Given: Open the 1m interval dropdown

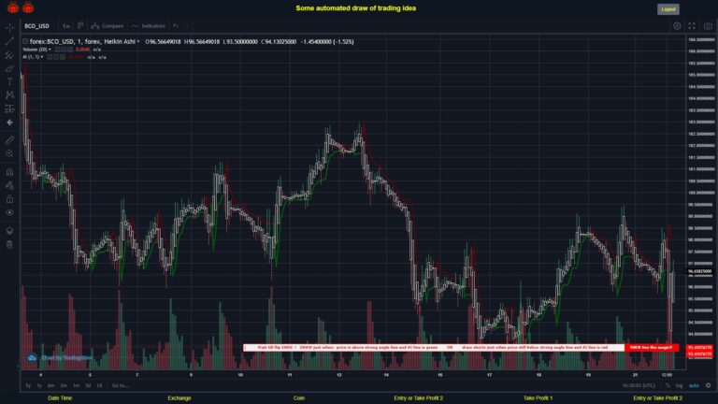Looking at the screenshot, I should coord(66,26).
